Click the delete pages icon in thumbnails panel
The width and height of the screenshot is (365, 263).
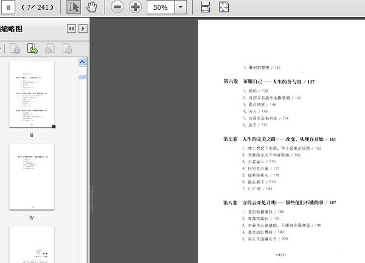click(x=15, y=49)
